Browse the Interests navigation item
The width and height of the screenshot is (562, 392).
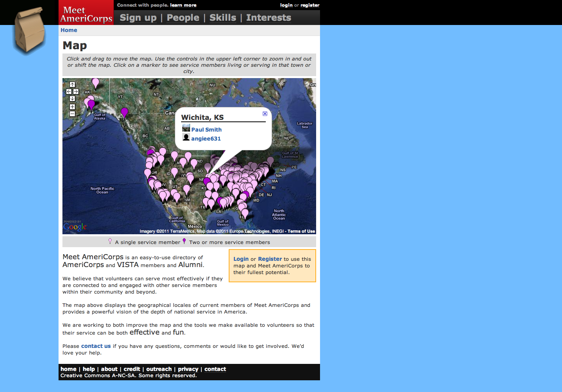269,18
